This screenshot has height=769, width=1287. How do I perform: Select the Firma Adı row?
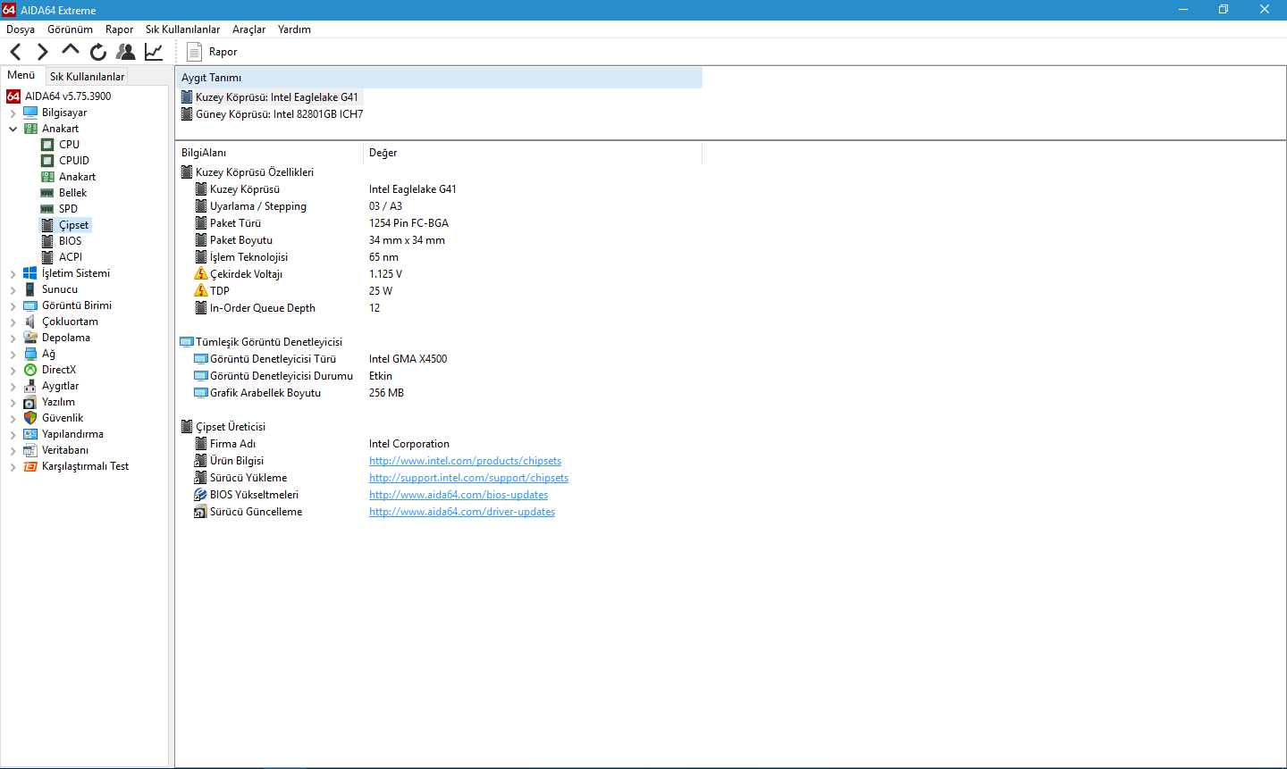pos(440,444)
